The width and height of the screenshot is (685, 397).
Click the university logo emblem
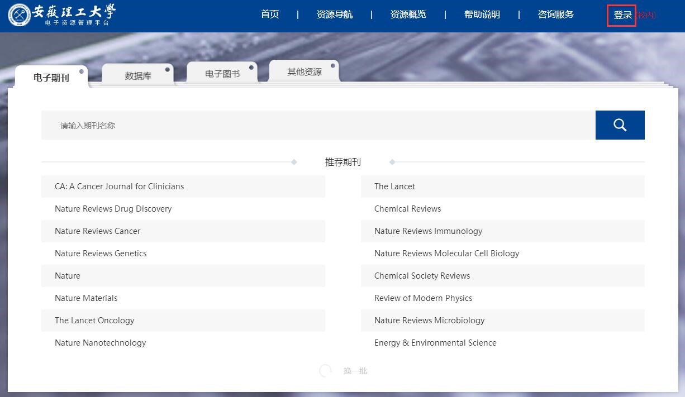(x=20, y=15)
